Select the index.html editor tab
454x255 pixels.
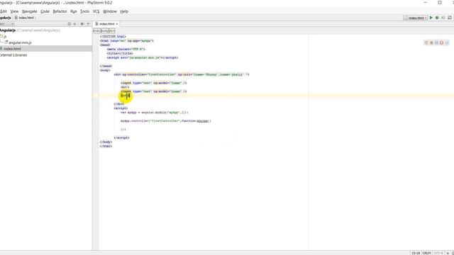(x=106, y=24)
